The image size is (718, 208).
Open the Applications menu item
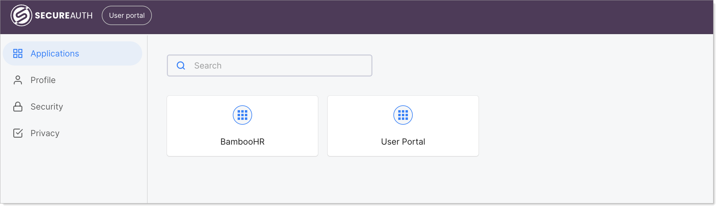coord(72,53)
